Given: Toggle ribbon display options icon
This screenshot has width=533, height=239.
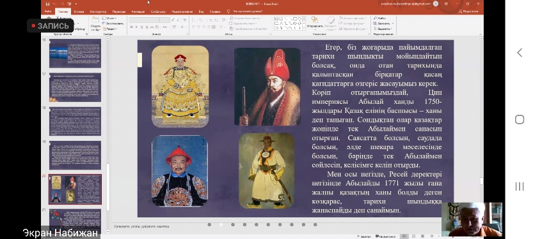Looking at the screenshot, I should (447, 4).
